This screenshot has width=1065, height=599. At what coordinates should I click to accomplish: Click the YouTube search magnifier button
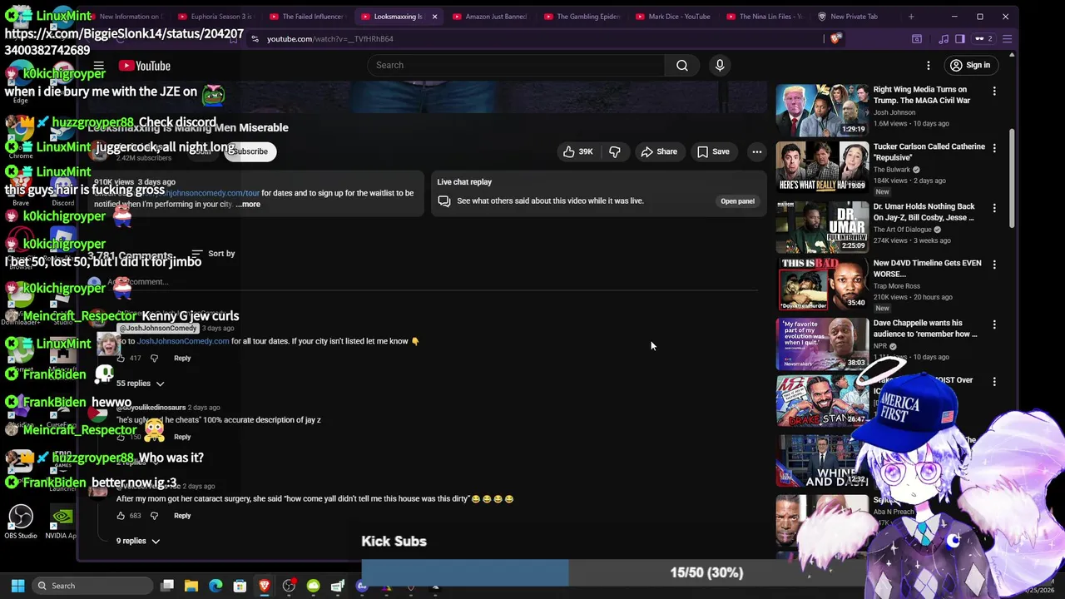click(682, 65)
